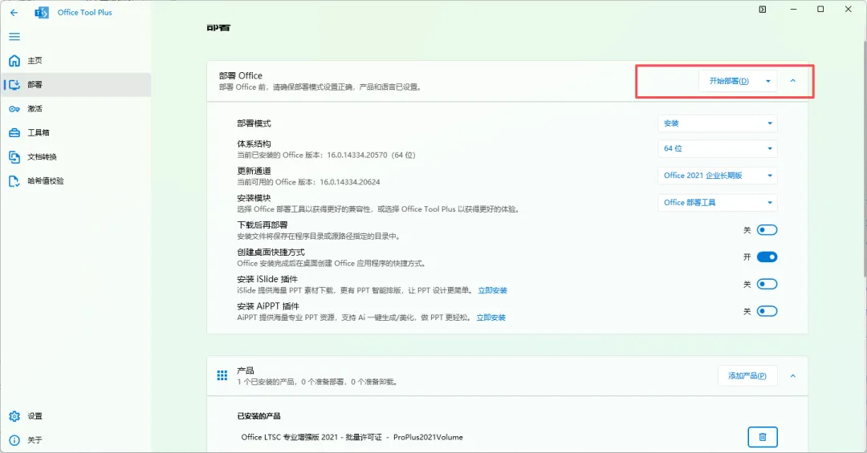
Task: Click the hash verification file icon
Action: [14, 180]
